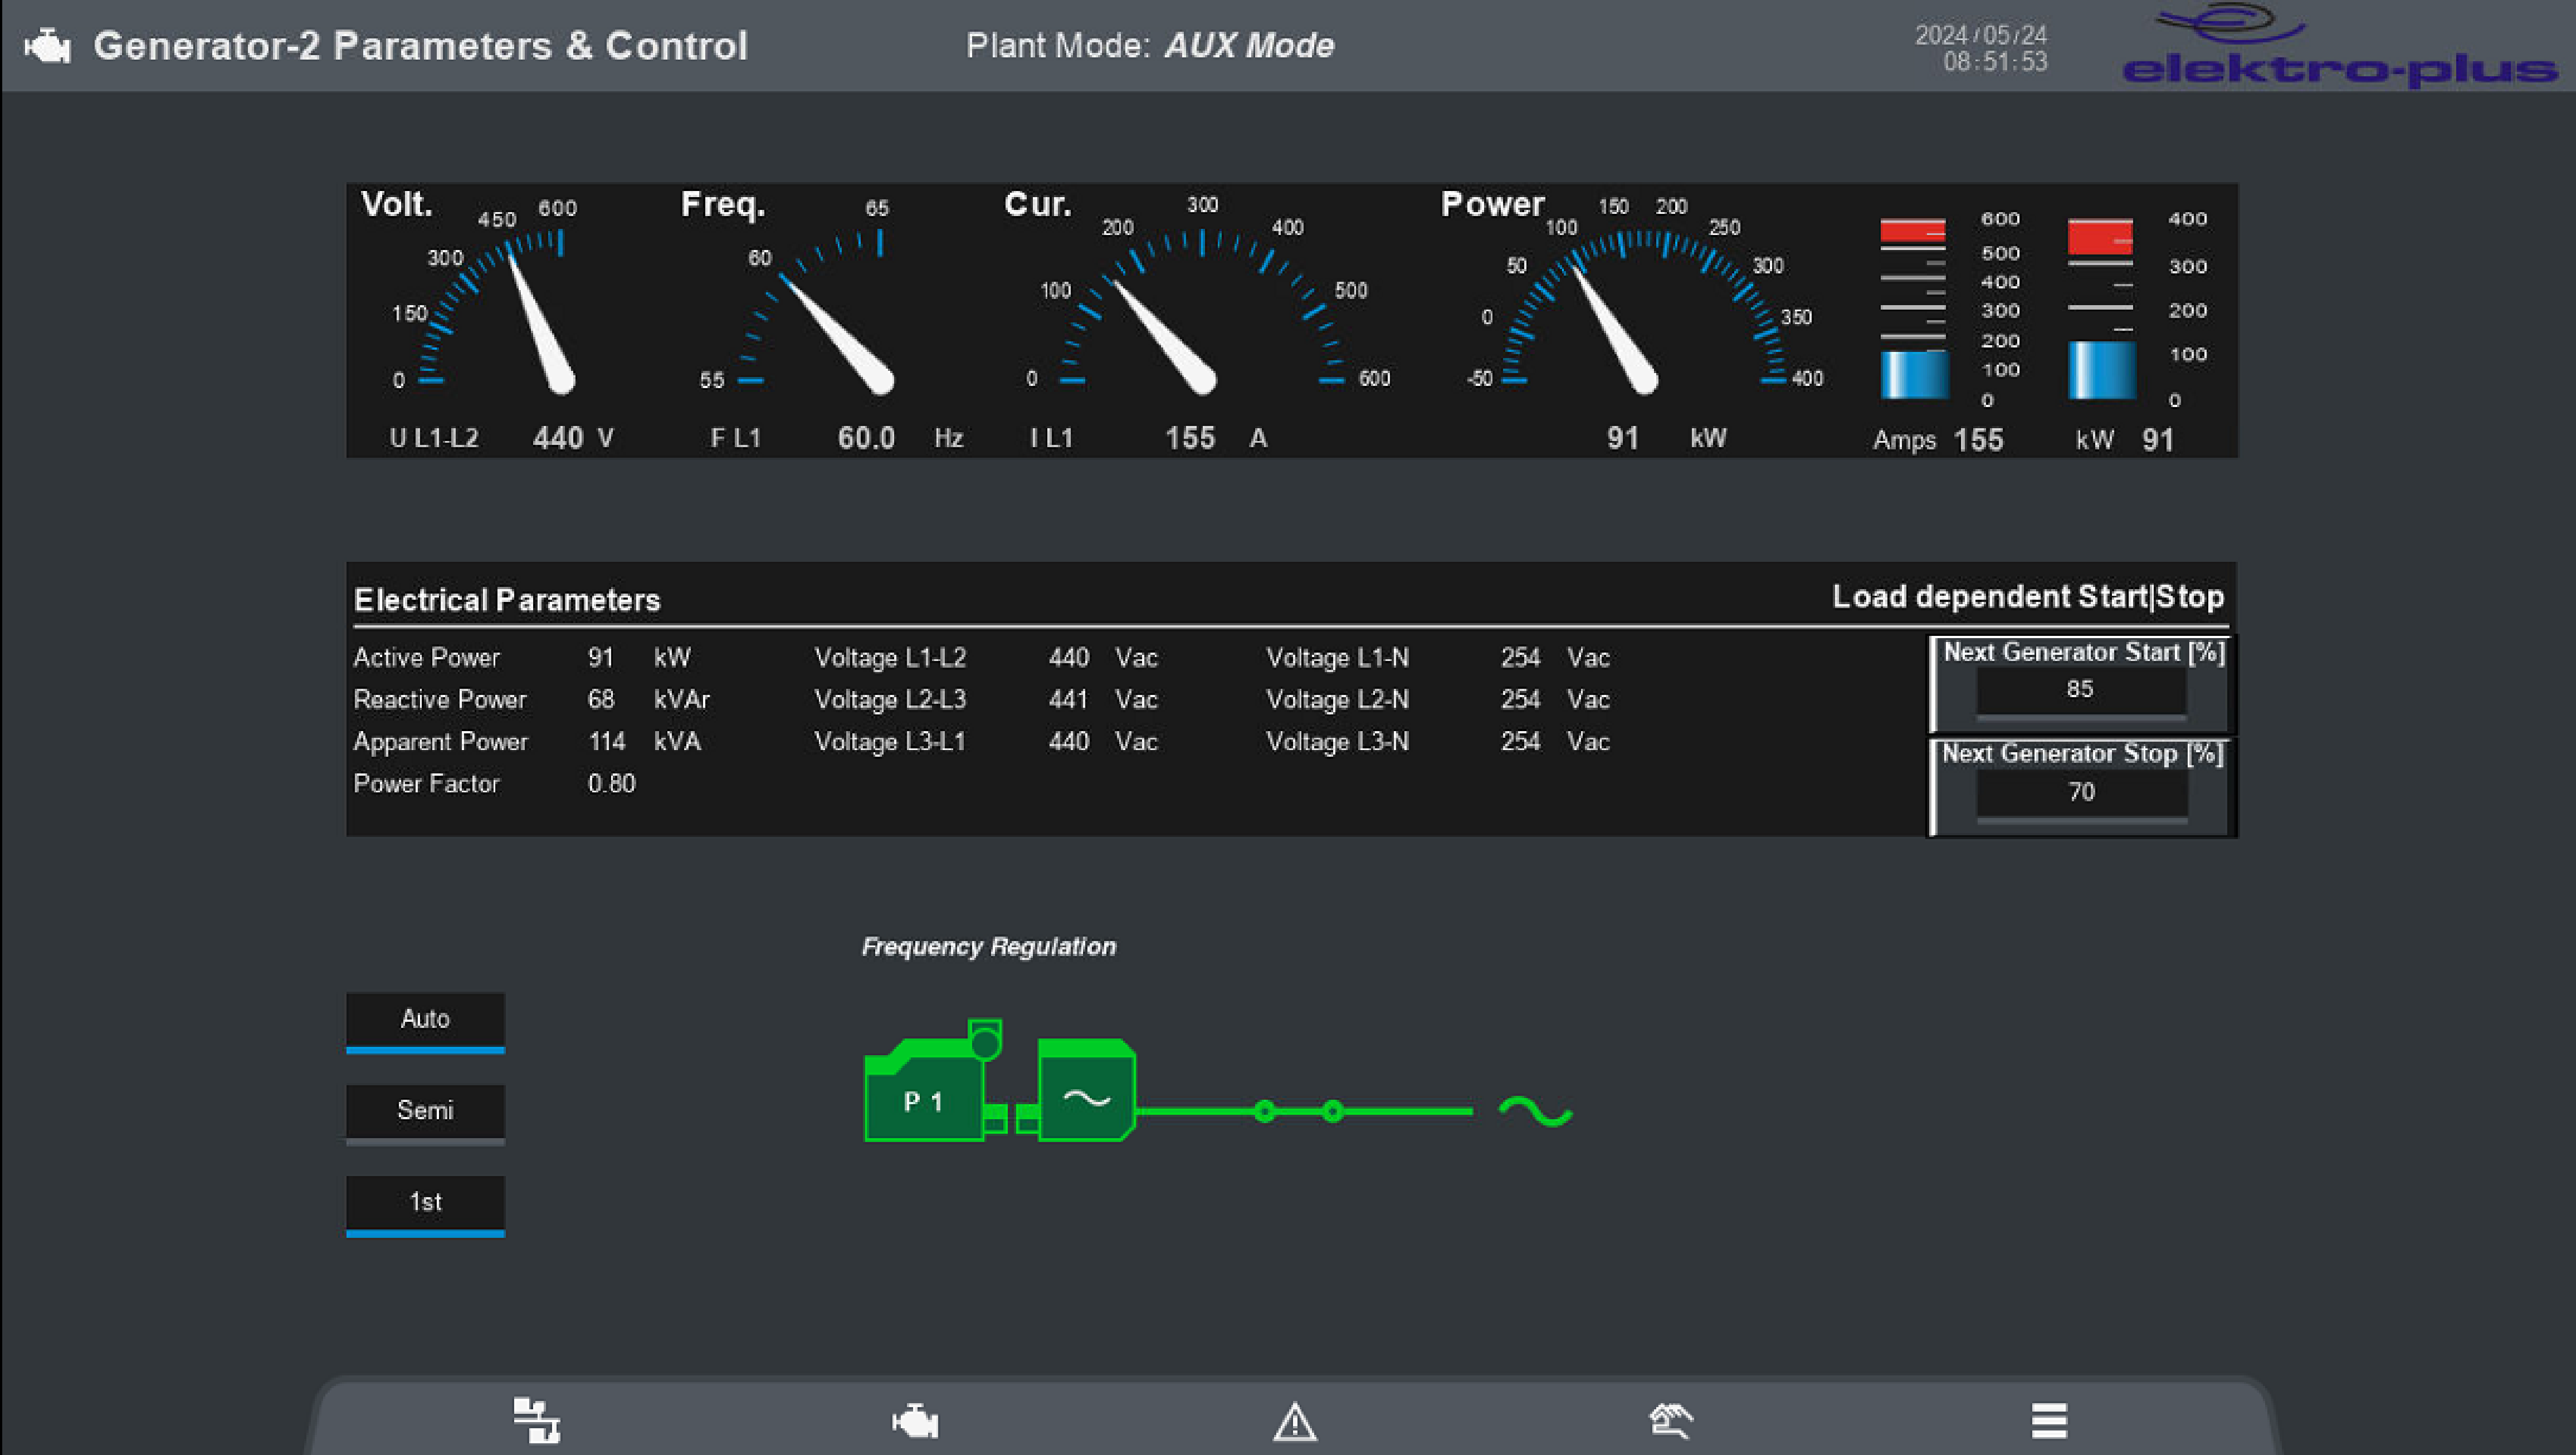Click the manual control hand icon
The image size is (2576, 1455).
click(x=1671, y=1420)
